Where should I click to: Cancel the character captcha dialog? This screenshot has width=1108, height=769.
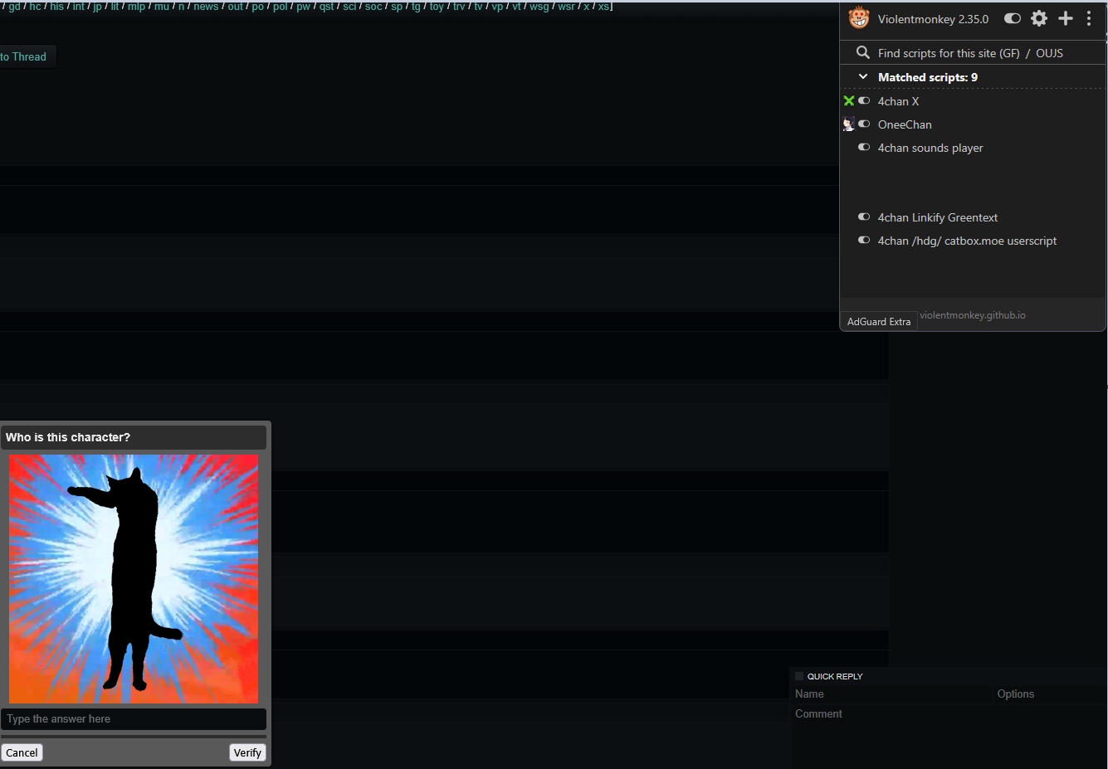[22, 752]
